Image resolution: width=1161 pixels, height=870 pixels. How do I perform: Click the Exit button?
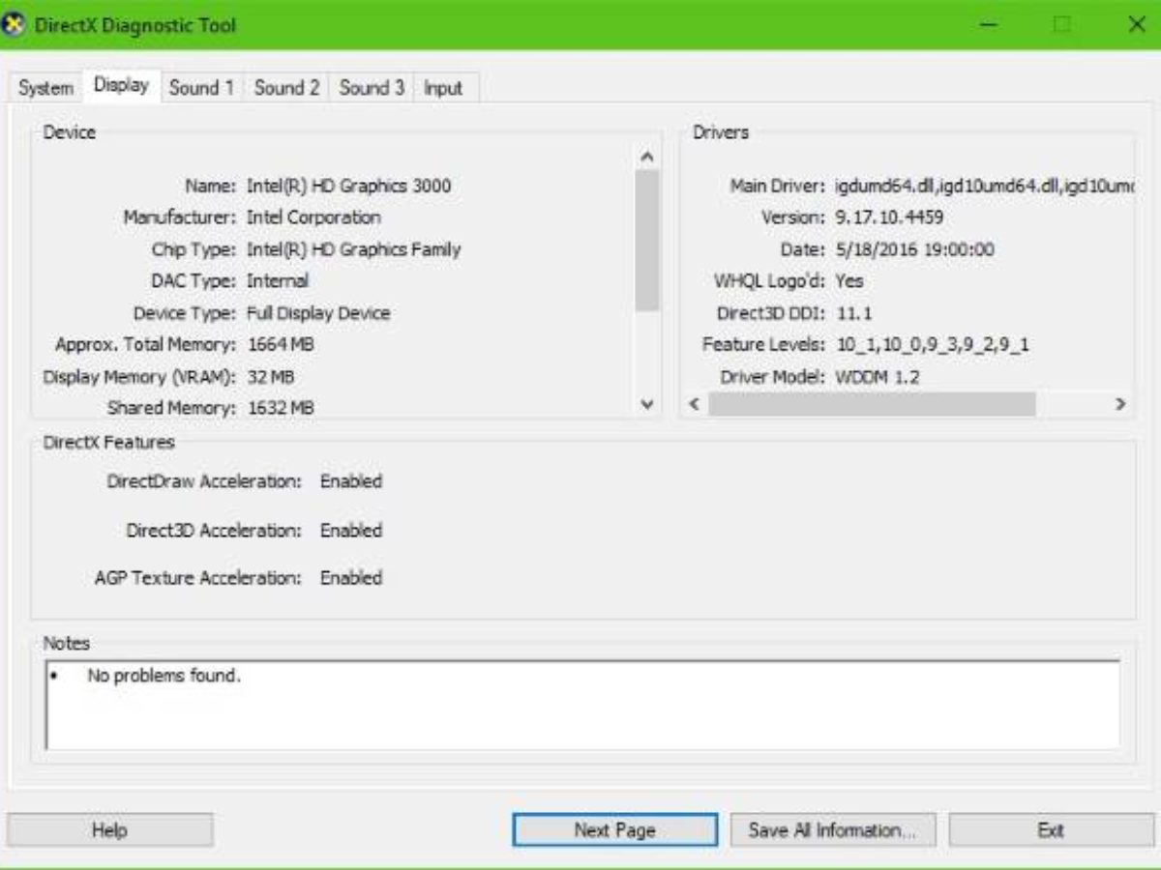click(1051, 829)
